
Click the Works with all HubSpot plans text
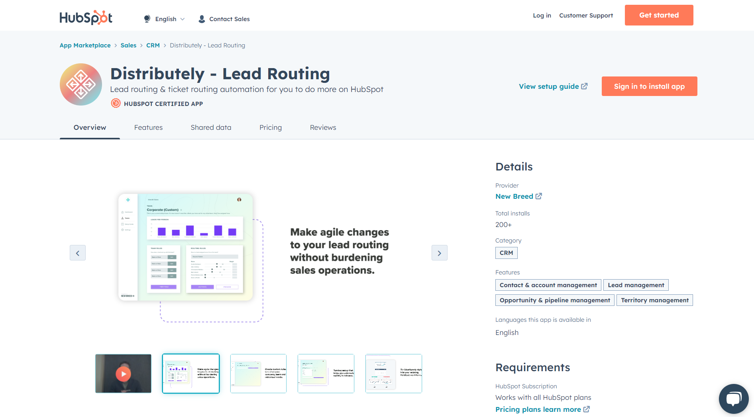click(543, 397)
